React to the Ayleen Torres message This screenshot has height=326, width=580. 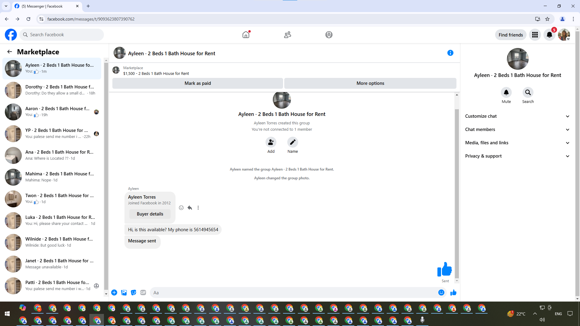point(181,208)
